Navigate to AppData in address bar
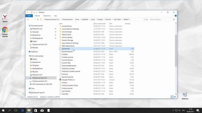The height and width of the screenshot is (113, 202). tap(85, 19)
